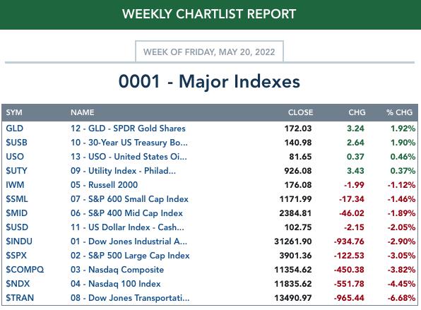Sort table by SYM column header
The image size is (421, 310).
pyautogui.click(x=14, y=112)
